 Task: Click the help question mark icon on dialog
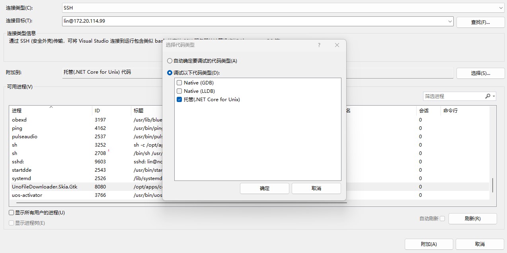(x=318, y=45)
